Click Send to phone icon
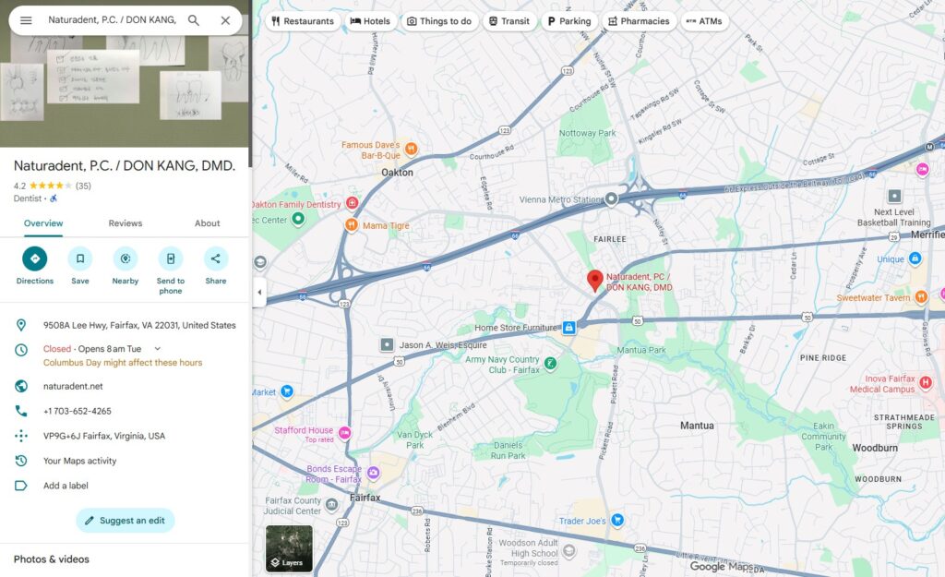Image resolution: width=945 pixels, height=577 pixels. pos(171,258)
